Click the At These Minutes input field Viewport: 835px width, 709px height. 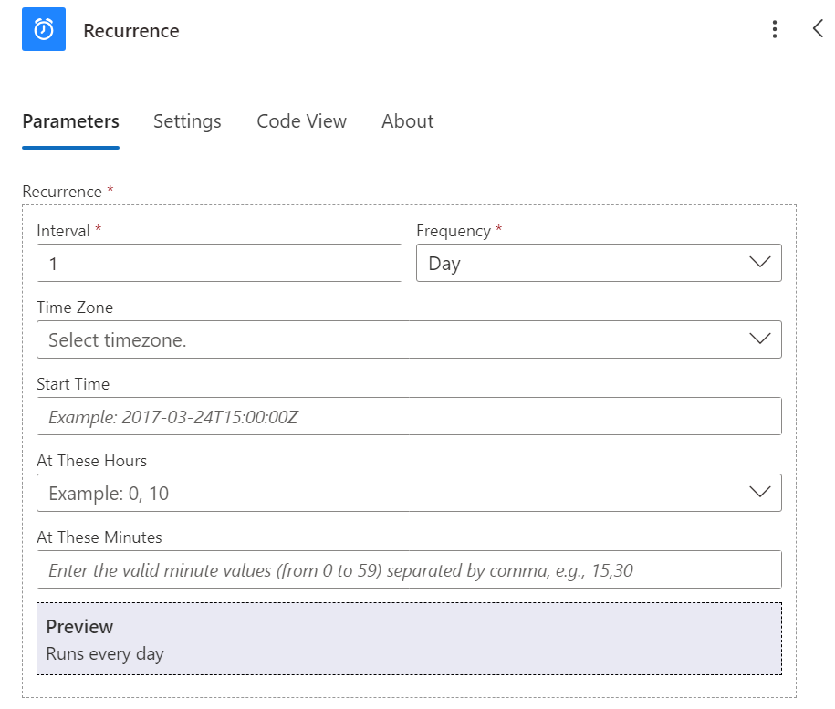click(409, 569)
